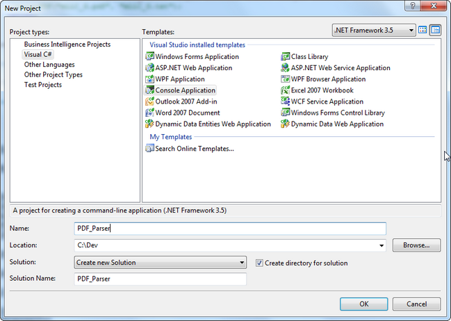Focus the Name field containing PDF_Parser
Image resolution: width=451 pixels, height=321 pixels.
point(230,229)
